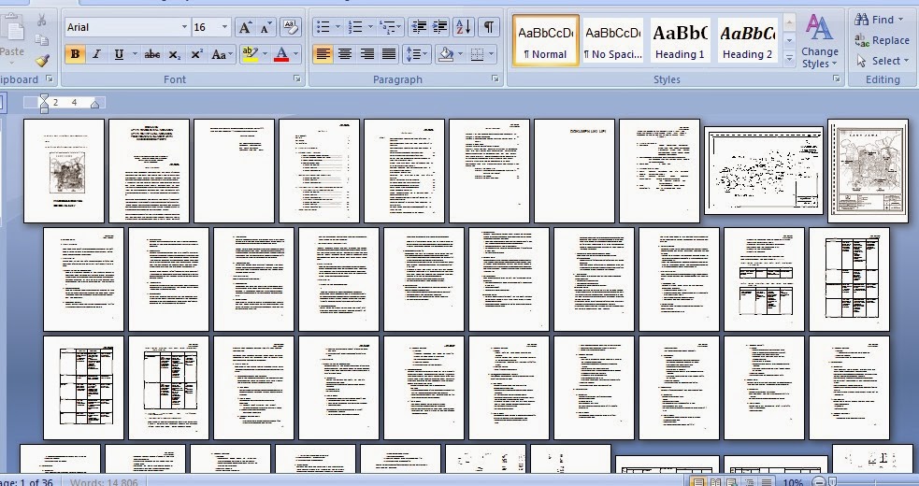
Task: Apply the Heading 1 style
Action: pos(680,39)
